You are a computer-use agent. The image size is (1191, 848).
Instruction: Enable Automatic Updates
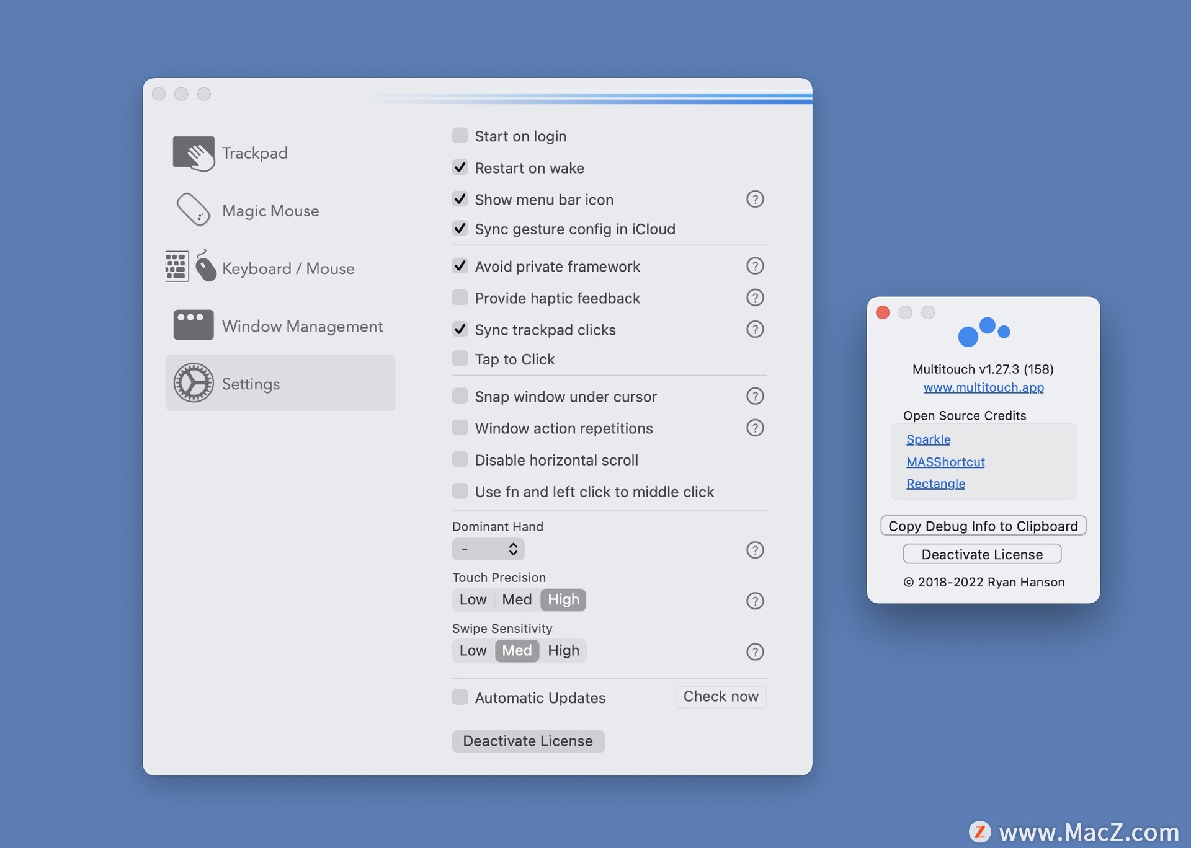(x=460, y=697)
